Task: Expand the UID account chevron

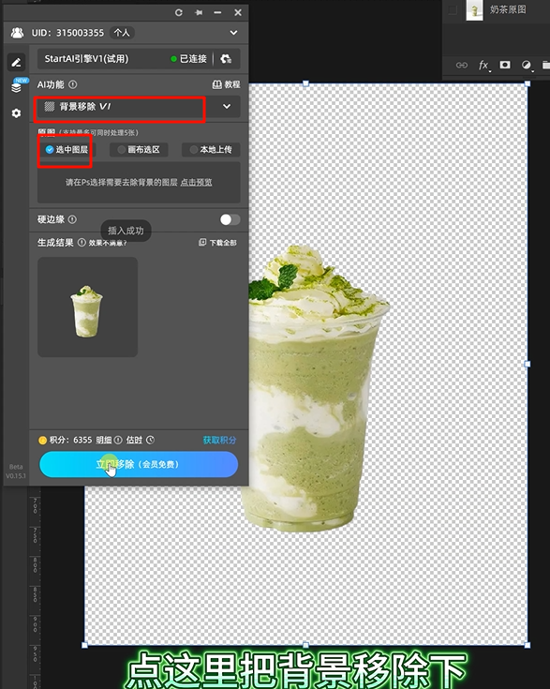Action: [233, 33]
